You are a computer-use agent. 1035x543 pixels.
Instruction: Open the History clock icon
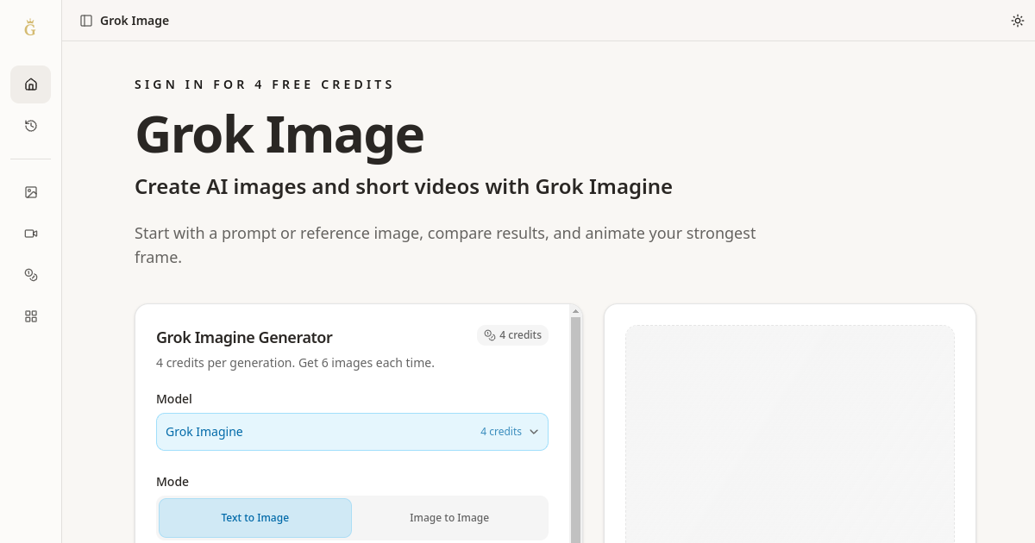pyautogui.click(x=31, y=126)
